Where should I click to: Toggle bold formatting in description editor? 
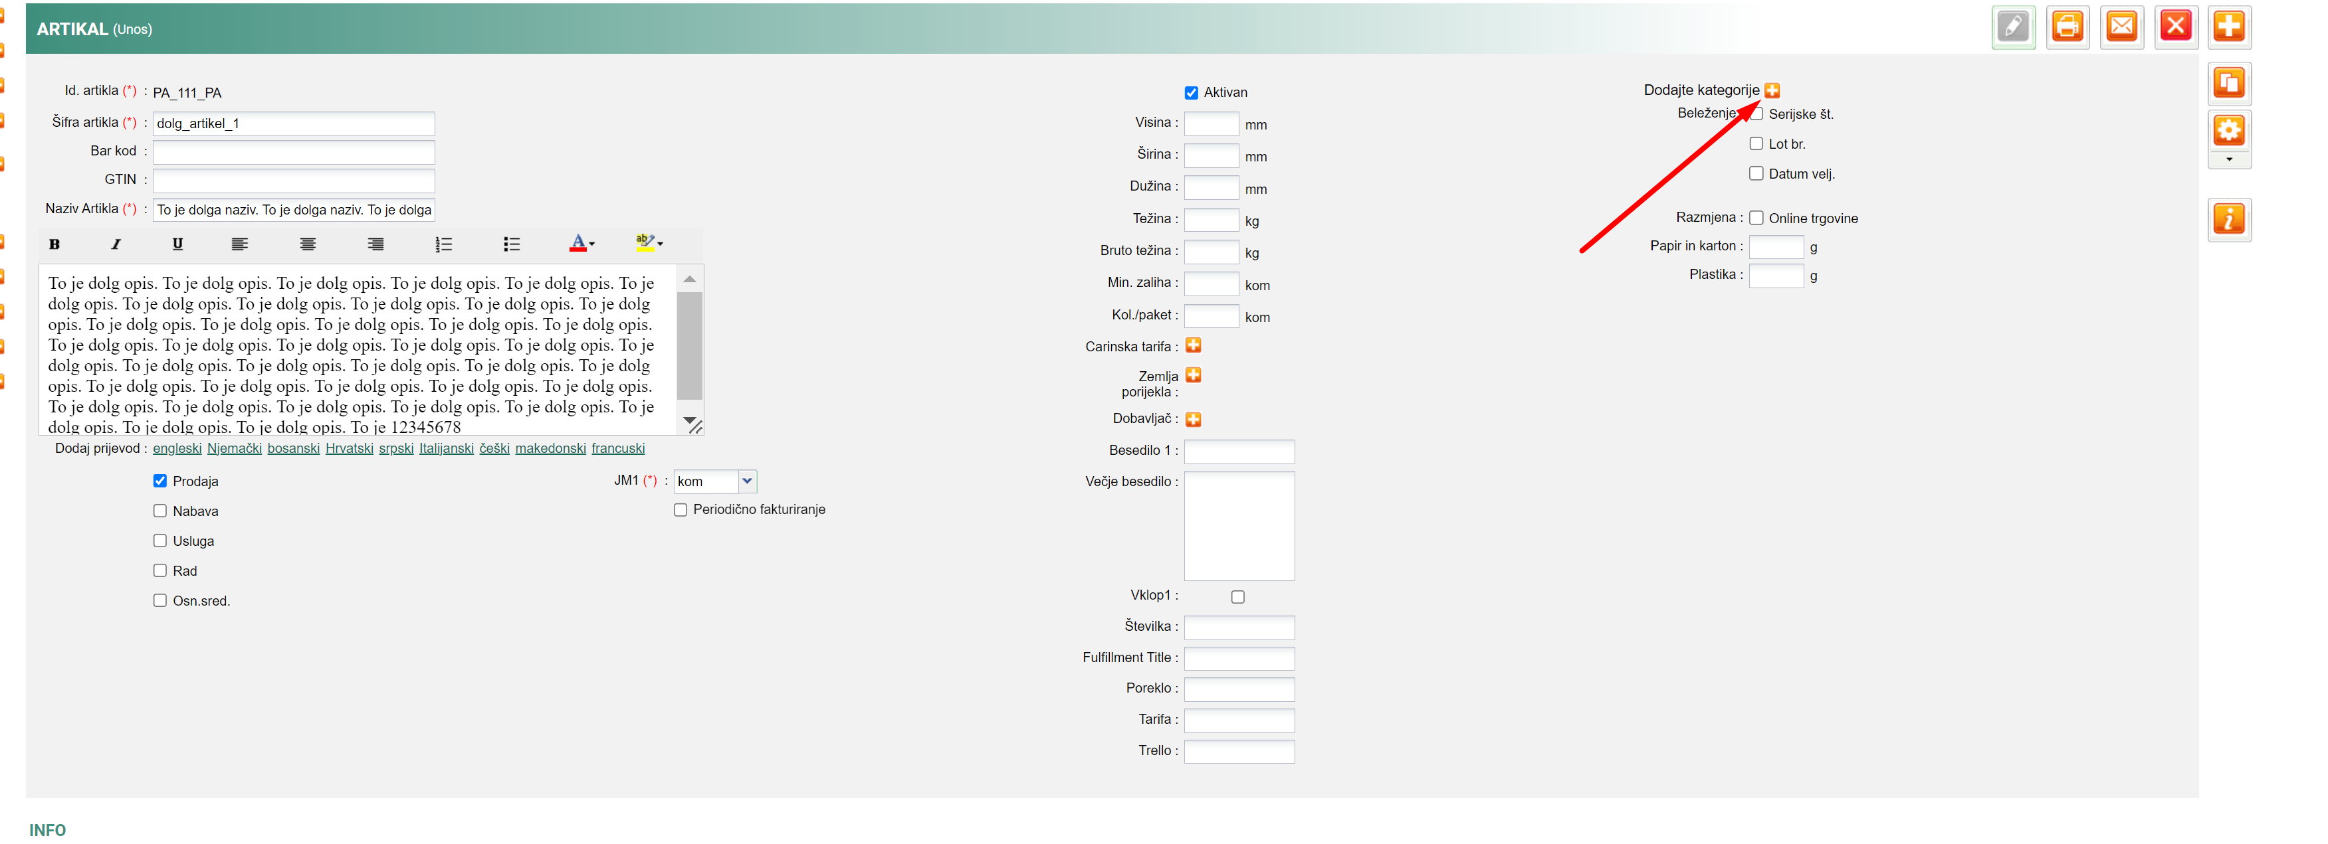pyautogui.click(x=54, y=244)
